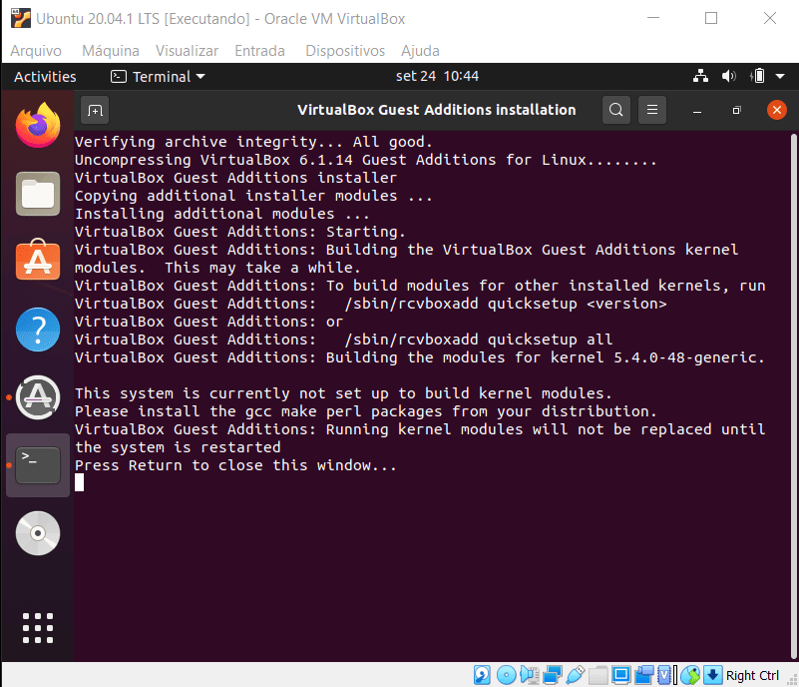Click the mounted CD disc icon in dock
The height and width of the screenshot is (687, 799).
pos(38,533)
